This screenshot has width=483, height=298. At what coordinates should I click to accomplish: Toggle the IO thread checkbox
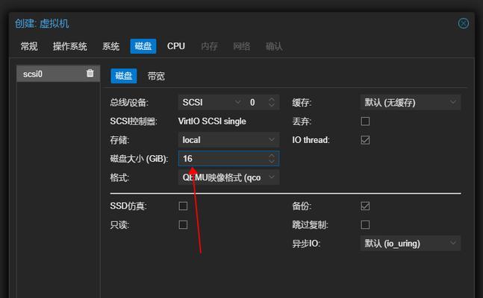tap(365, 140)
